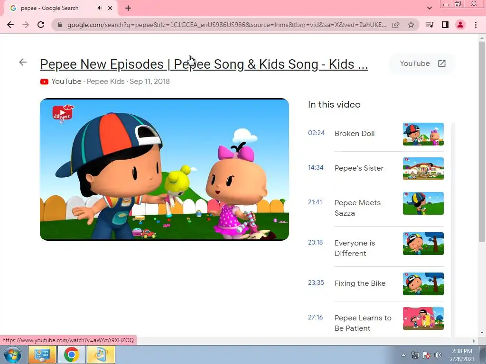Open the Windows Start button
486x364 pixels.
coord(12,355)
